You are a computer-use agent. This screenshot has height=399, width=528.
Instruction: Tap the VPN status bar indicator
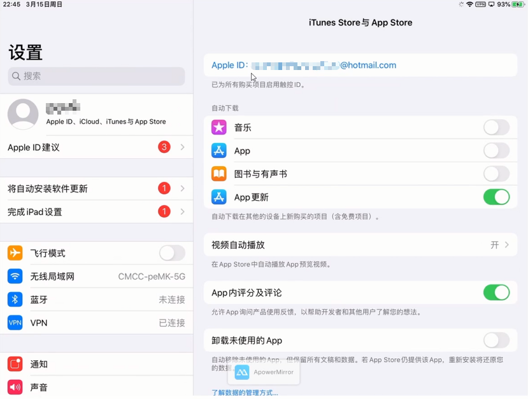[480, 4]
